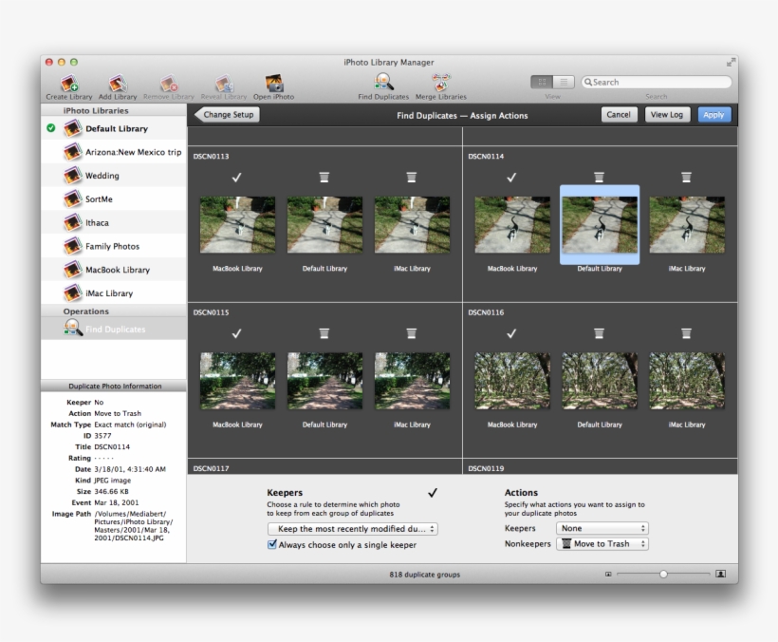Click keeper checkmark for DSCN0114 MacBook Library

click(x=511, y=178)
